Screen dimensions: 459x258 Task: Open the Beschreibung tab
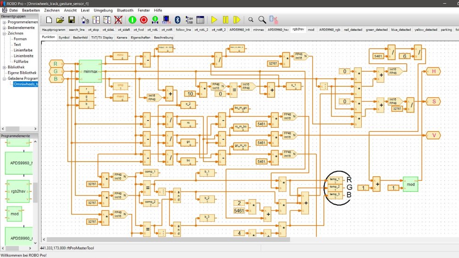pos(164,38)
